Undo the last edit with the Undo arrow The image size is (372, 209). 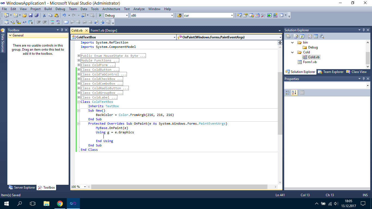pos(64,16)
